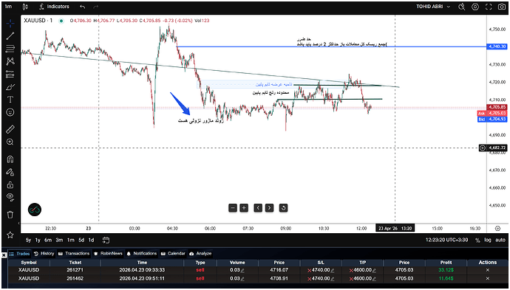Open chart settings hexagon icon

pyautogui.click(x=475, y=7)
